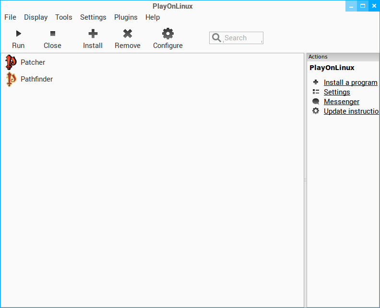Image resolution: width=380 pixels, height=308 pixels.
Task: Open the Display menu
Action: click(x=36, y=17)
